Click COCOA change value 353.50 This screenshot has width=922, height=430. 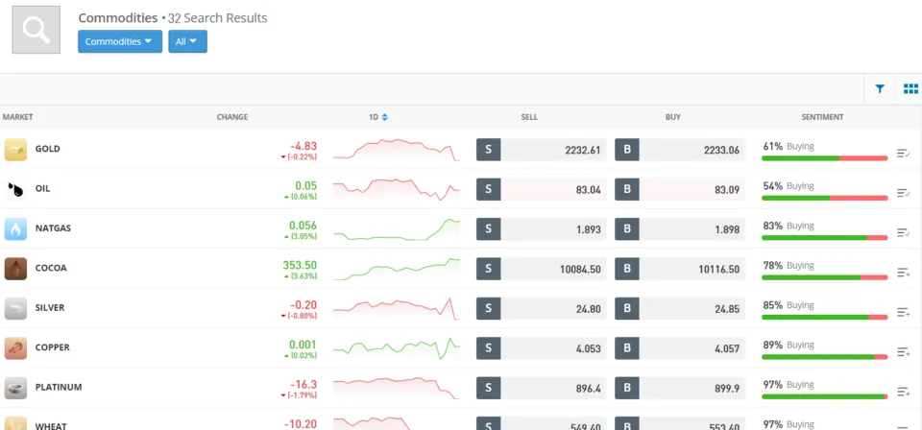click(300, 265)
